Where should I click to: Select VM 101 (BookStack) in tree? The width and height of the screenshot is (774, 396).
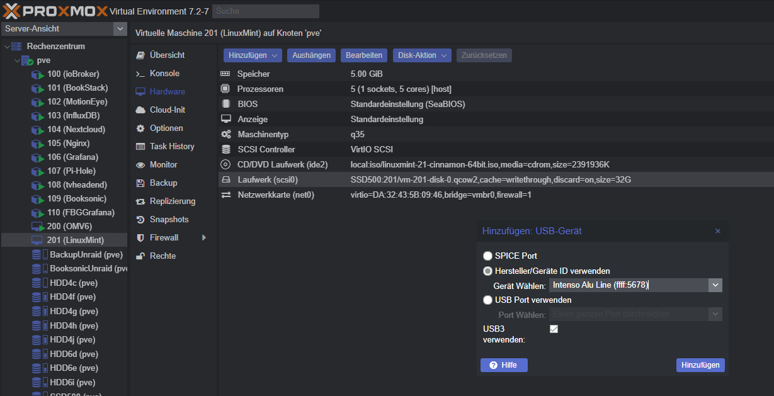[x=77, y=88]
